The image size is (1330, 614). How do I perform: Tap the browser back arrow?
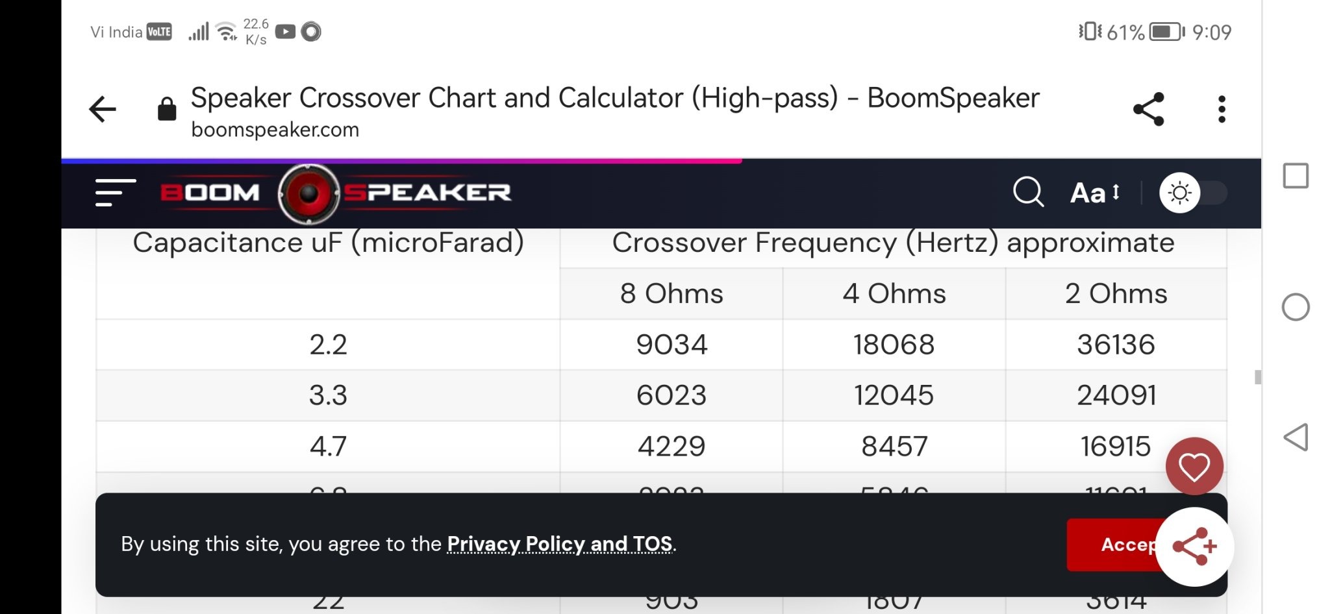(x=103, y=109)
